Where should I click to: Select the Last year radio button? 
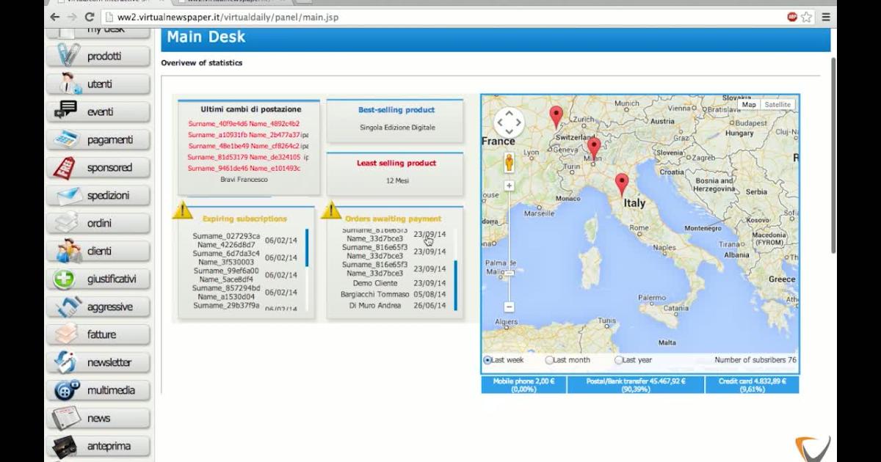pyautogui.click(x=618, y=360)
